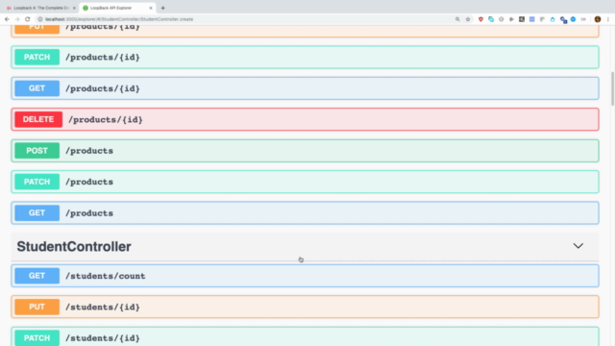Expand GET /products/{id} operation
This screenshot has width=615, height=346.
tap(305, 88)
